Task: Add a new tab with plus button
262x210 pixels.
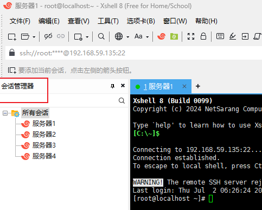Action: coord(198,86)
